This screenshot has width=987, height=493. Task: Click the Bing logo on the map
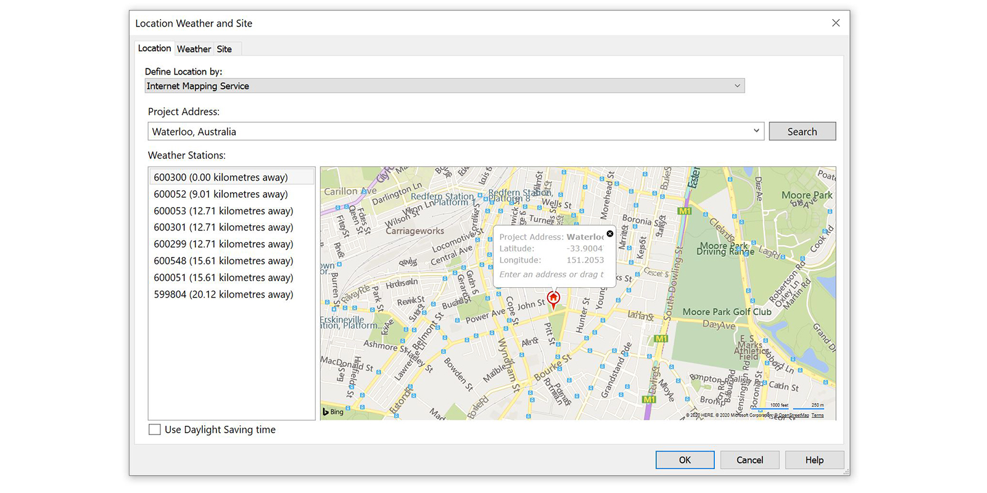tap(333, 412)
